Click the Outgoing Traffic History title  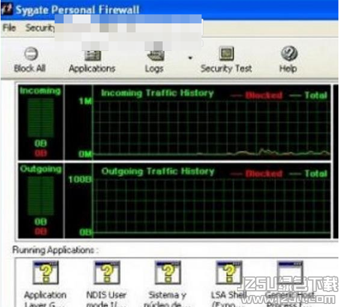point(158,171)
